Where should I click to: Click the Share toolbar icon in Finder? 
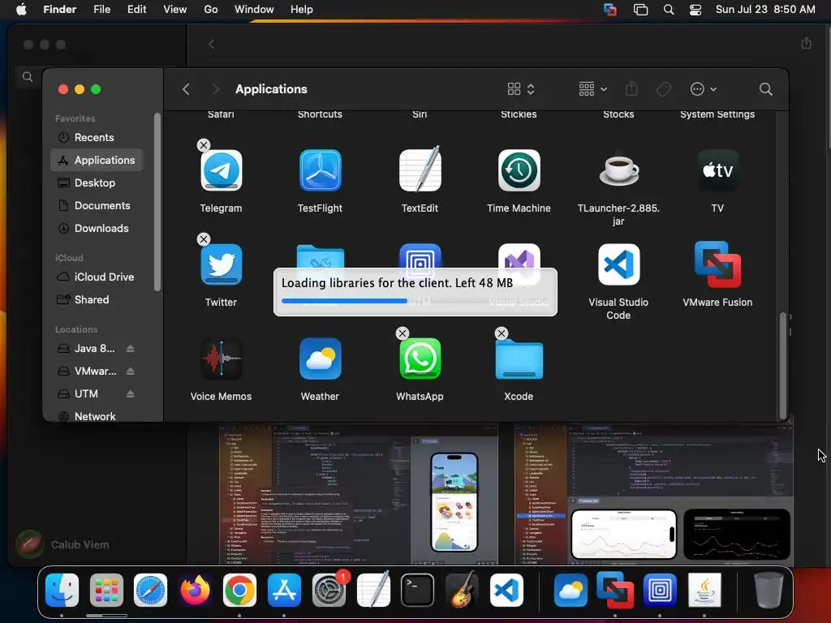coord(631,89)
